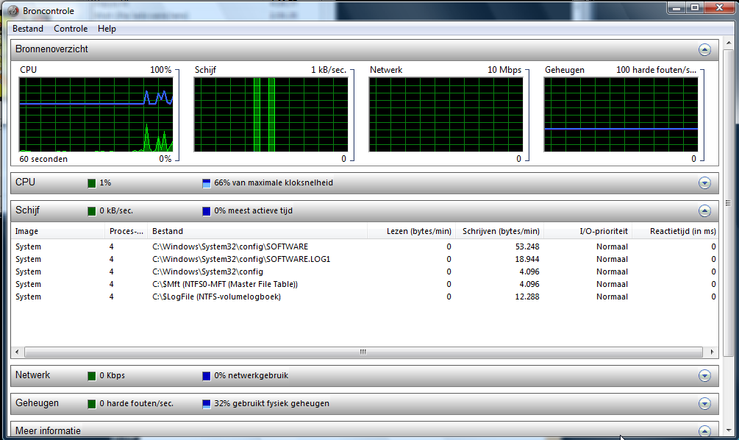Click the blue netwerkgebruik indicator square

pyautogui.click(x=206, y=376)
